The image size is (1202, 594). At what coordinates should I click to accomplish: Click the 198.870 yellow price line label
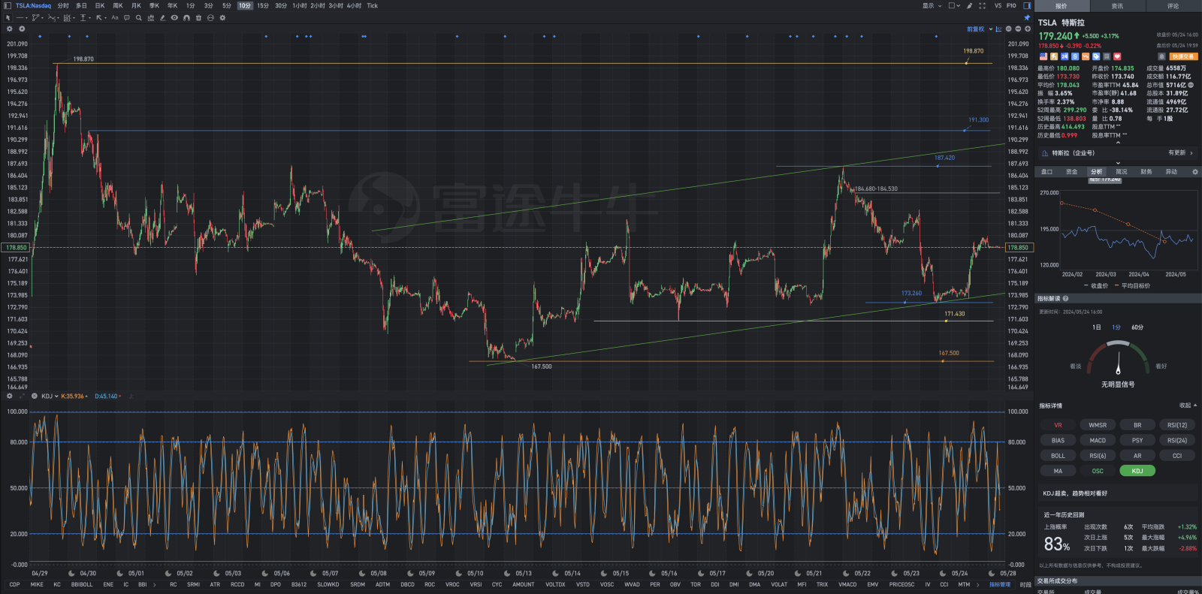pos(973,51)
